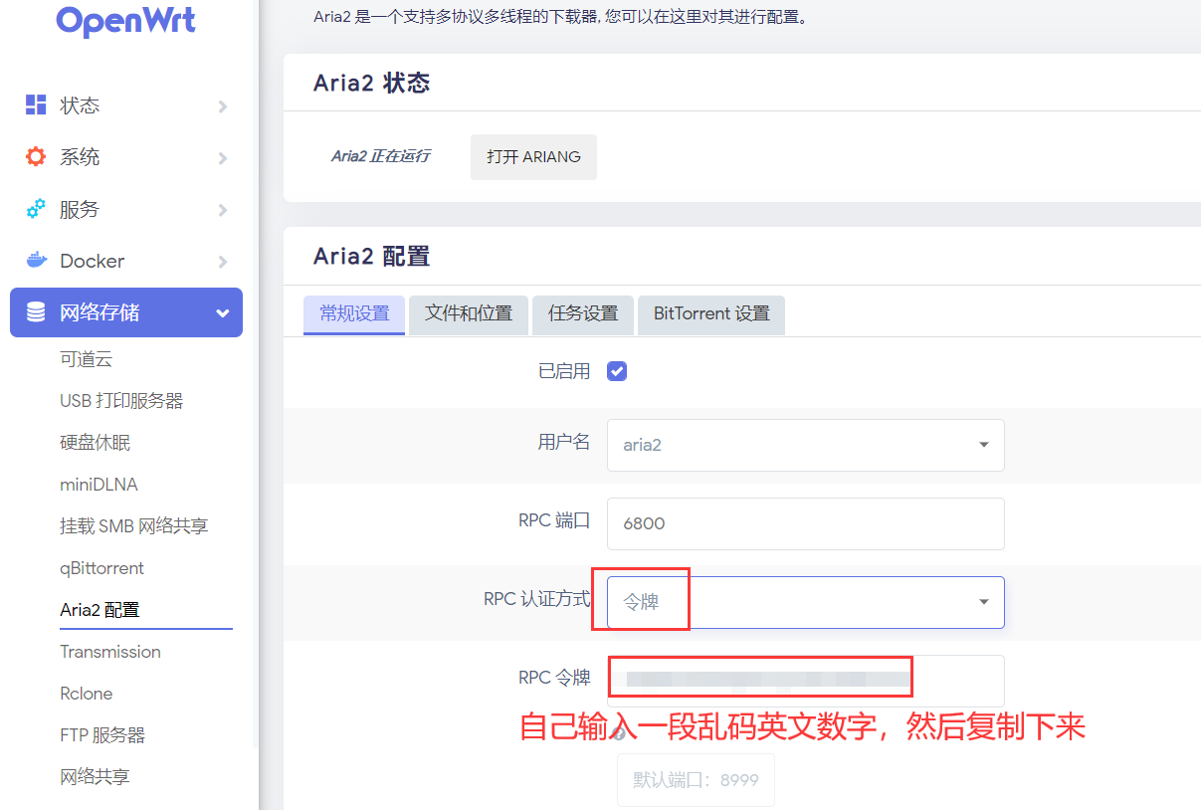Click the RPC 令牌 input field
Image resolution: width=1201 pixels, height=810 pixels.
805,681
